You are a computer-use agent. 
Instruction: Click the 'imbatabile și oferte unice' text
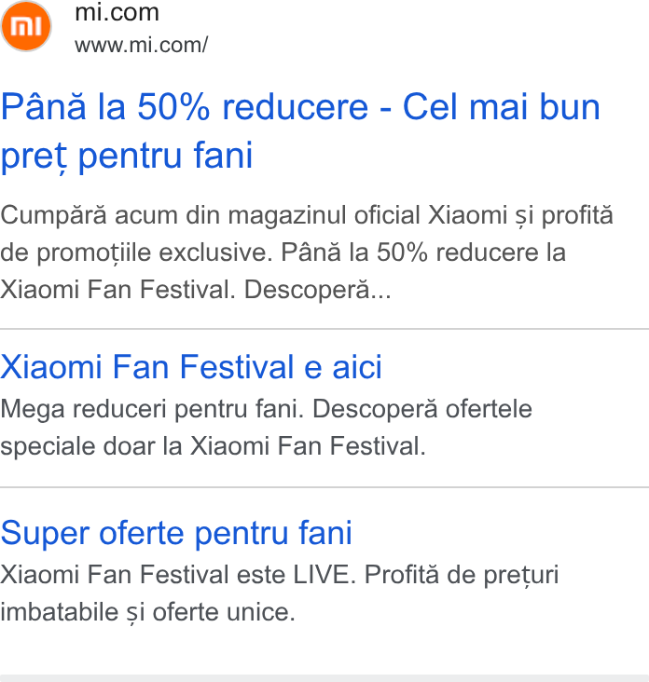point(148,612)
